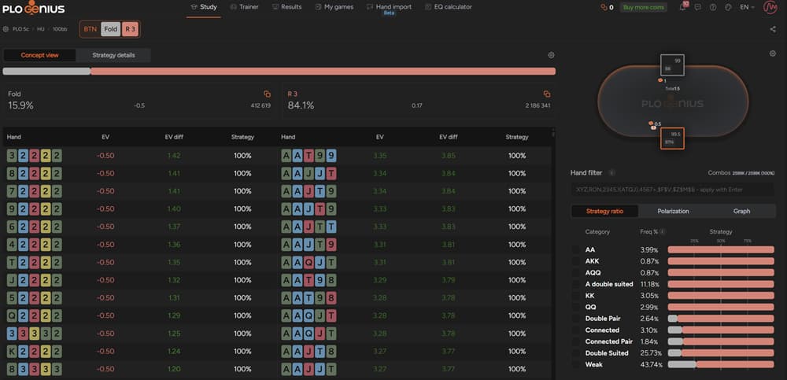The width and height of the screenshot is (787, 380).
Task: Click the share icon
Action: (773, 29)
